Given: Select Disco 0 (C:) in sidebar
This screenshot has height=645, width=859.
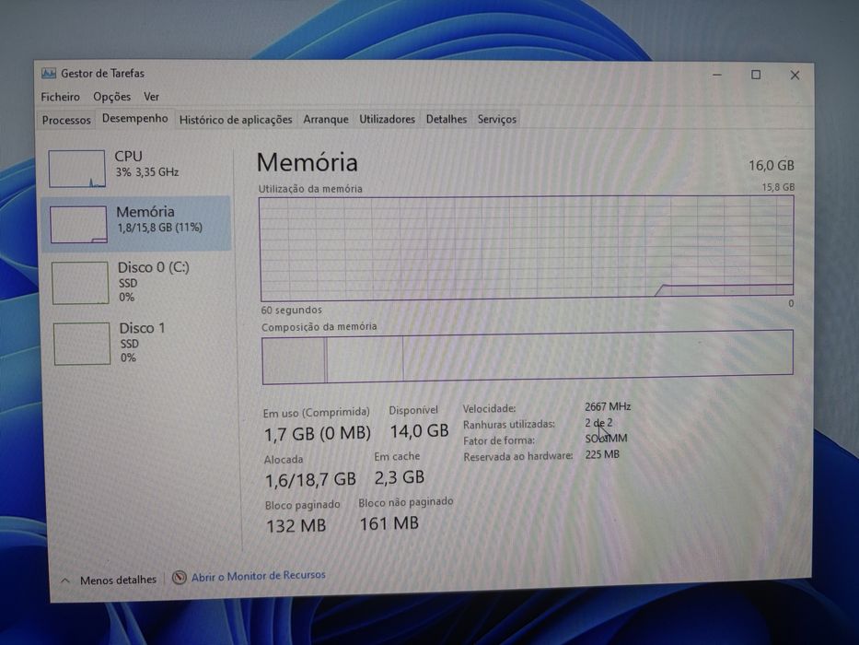Looking at the screenshot, I should coord(137,282).
